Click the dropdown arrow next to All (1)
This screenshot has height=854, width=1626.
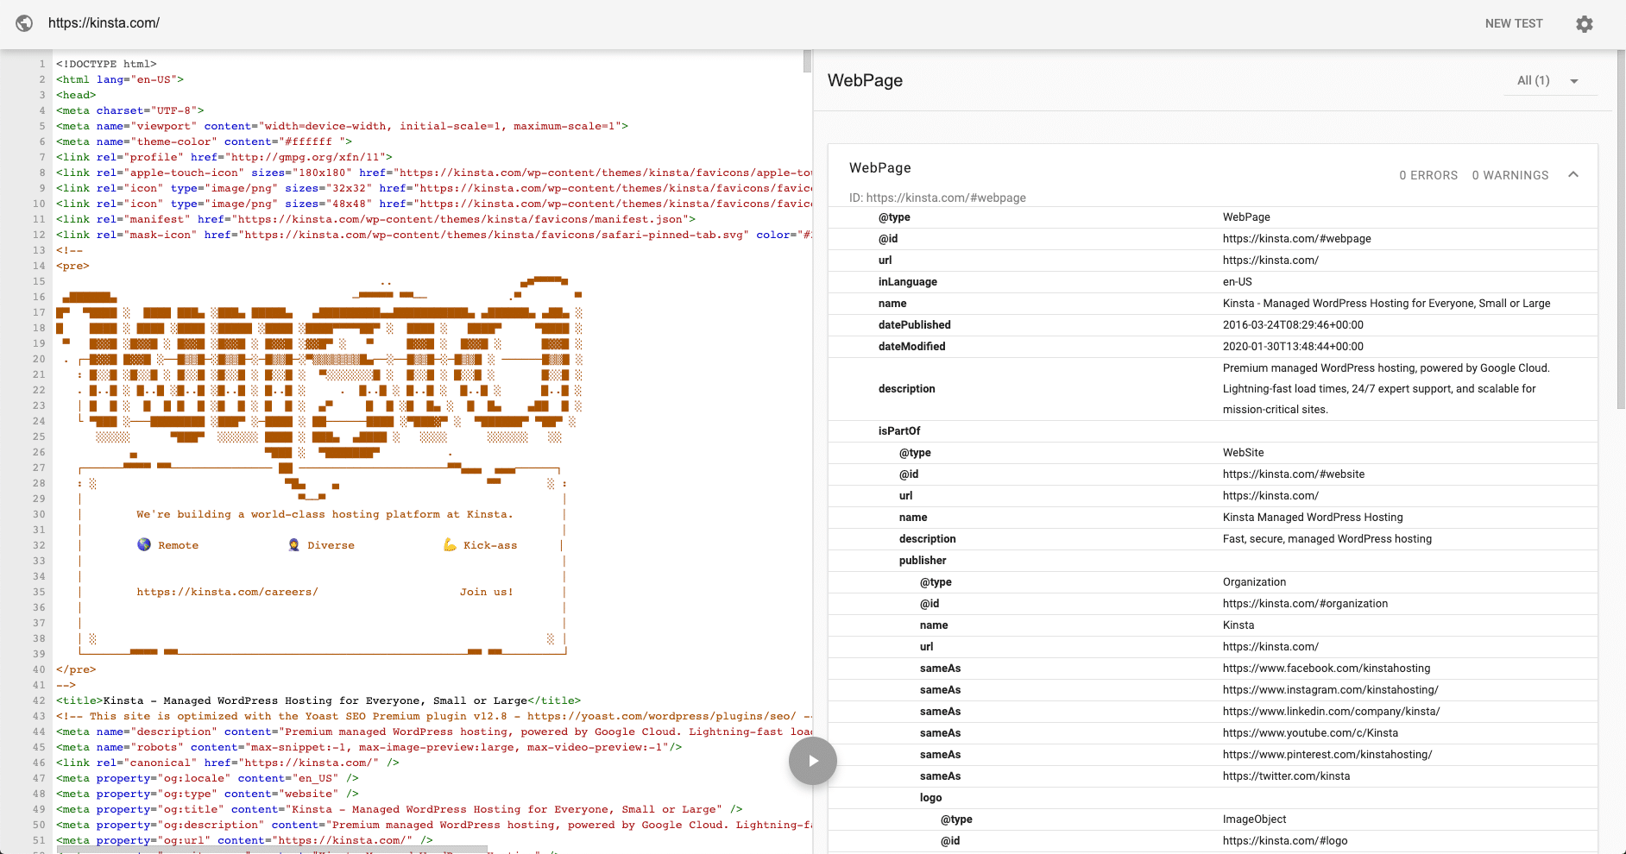1575,80
